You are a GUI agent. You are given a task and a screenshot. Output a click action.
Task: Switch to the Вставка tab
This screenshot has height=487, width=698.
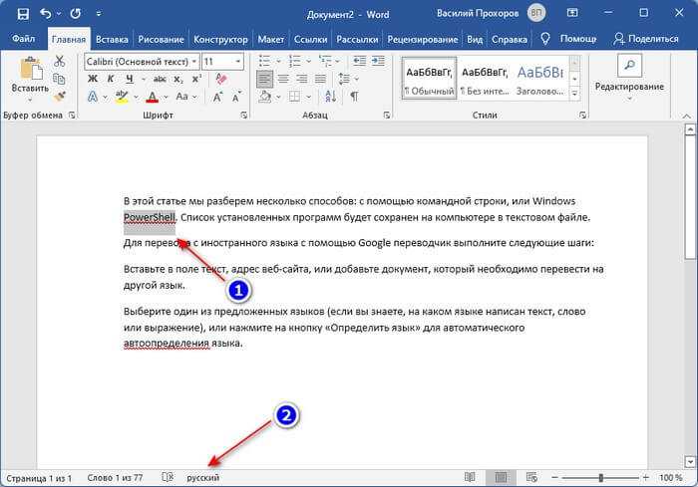pyautogui.click(x=112, y=39)
